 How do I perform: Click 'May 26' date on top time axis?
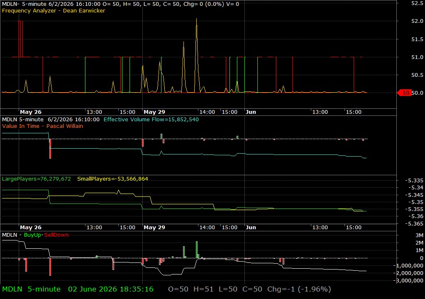point(31,112)
